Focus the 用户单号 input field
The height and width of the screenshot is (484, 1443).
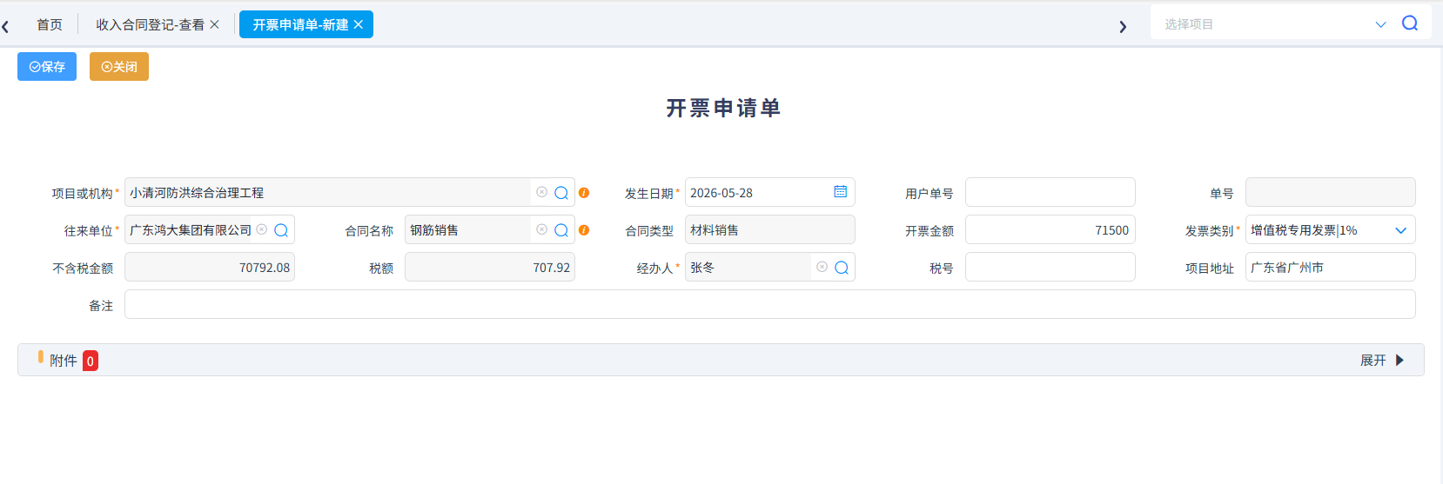1050,192
